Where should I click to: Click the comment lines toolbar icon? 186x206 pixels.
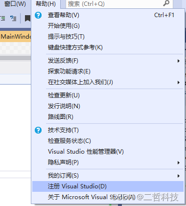pos(2,18)
